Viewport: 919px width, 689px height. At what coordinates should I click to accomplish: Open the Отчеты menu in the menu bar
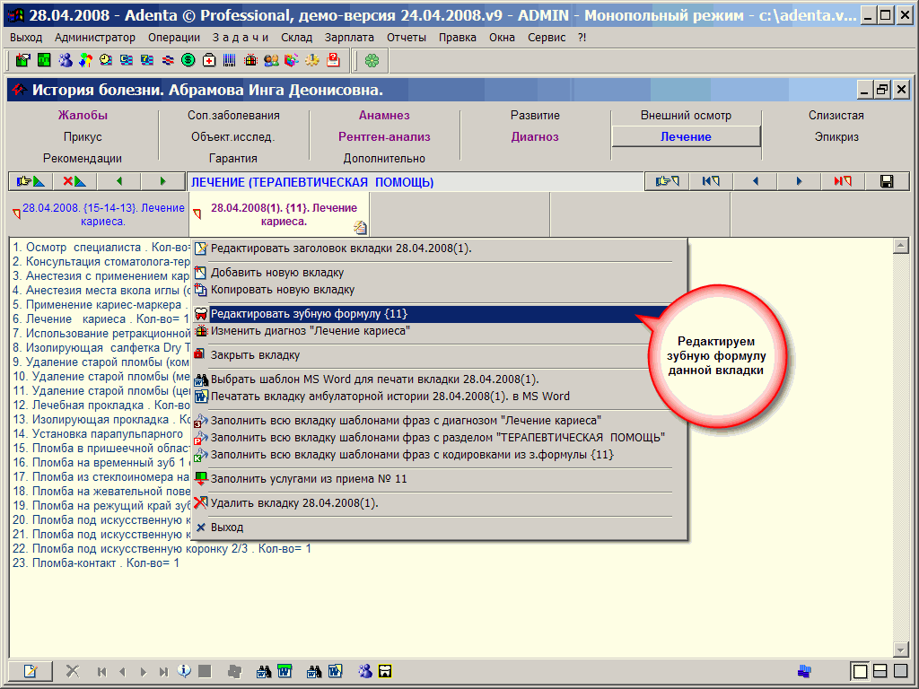point(407,37)
